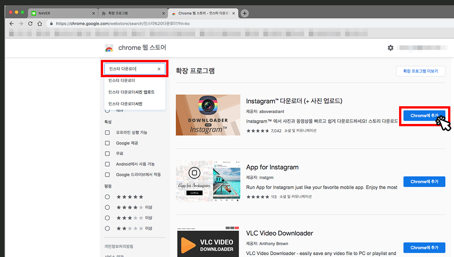Image resolution: width=454 pixels, height=257 pixels.
Task: Add App for Instagram to Chrome
Action: click(424, 182)
